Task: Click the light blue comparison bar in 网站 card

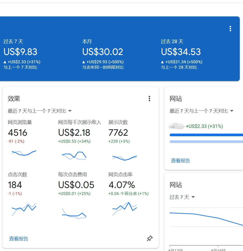Action: point(206,141)
